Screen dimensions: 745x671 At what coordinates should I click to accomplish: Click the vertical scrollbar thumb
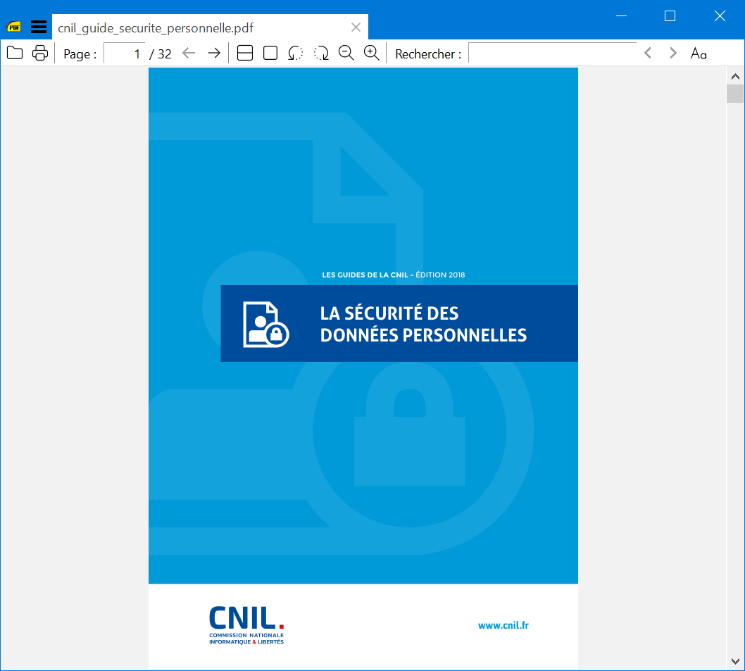(735, 94)
